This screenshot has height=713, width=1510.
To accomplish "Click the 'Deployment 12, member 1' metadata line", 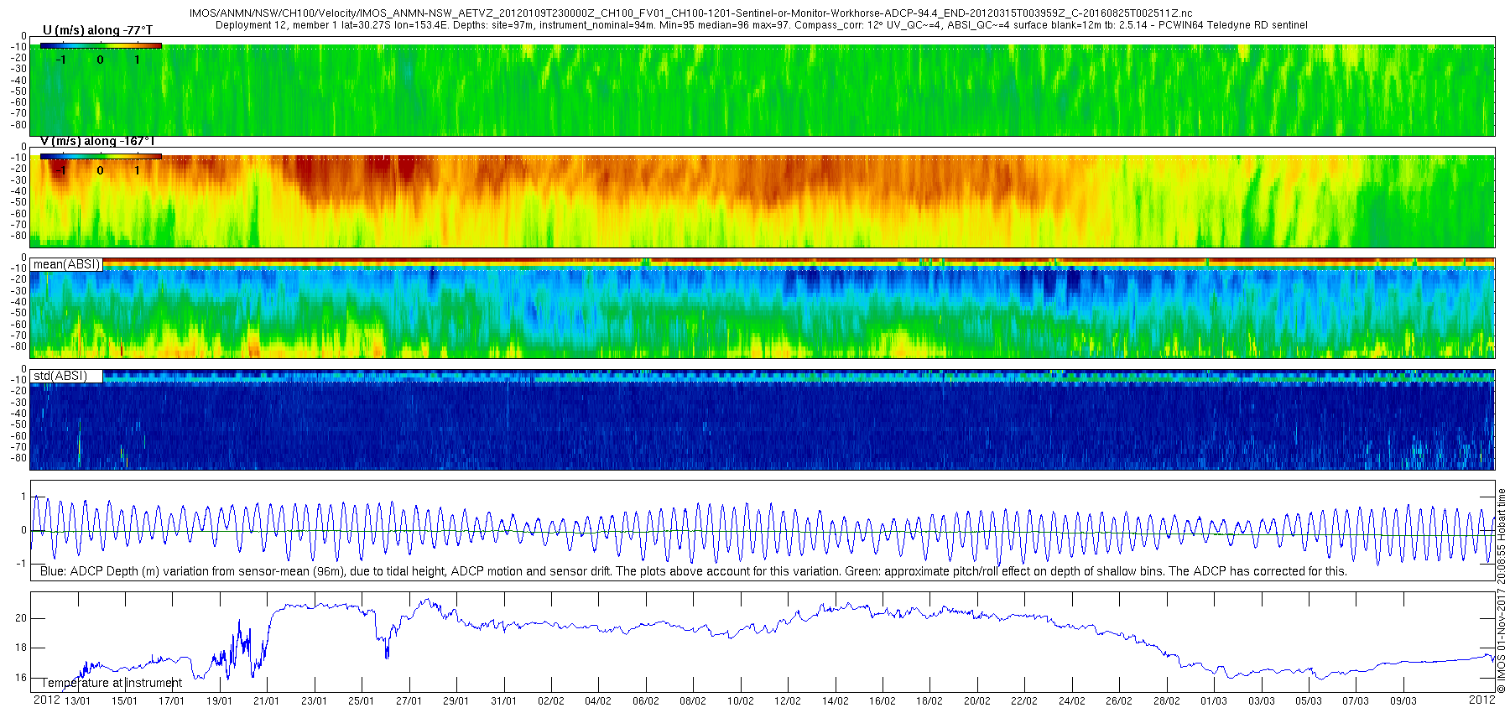I will point(762,25).
